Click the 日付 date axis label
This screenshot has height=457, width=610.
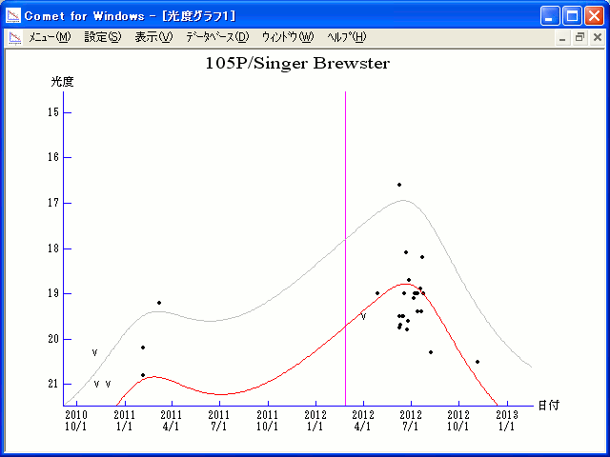pyautogui.click(x=547, y=406)
